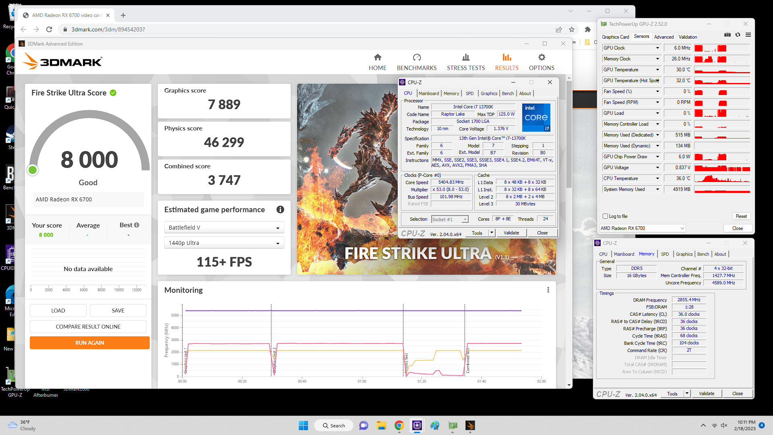Open OPTIONS gear in 3DMark
Viewport: 773px width, 435px height.
[542, 62]
